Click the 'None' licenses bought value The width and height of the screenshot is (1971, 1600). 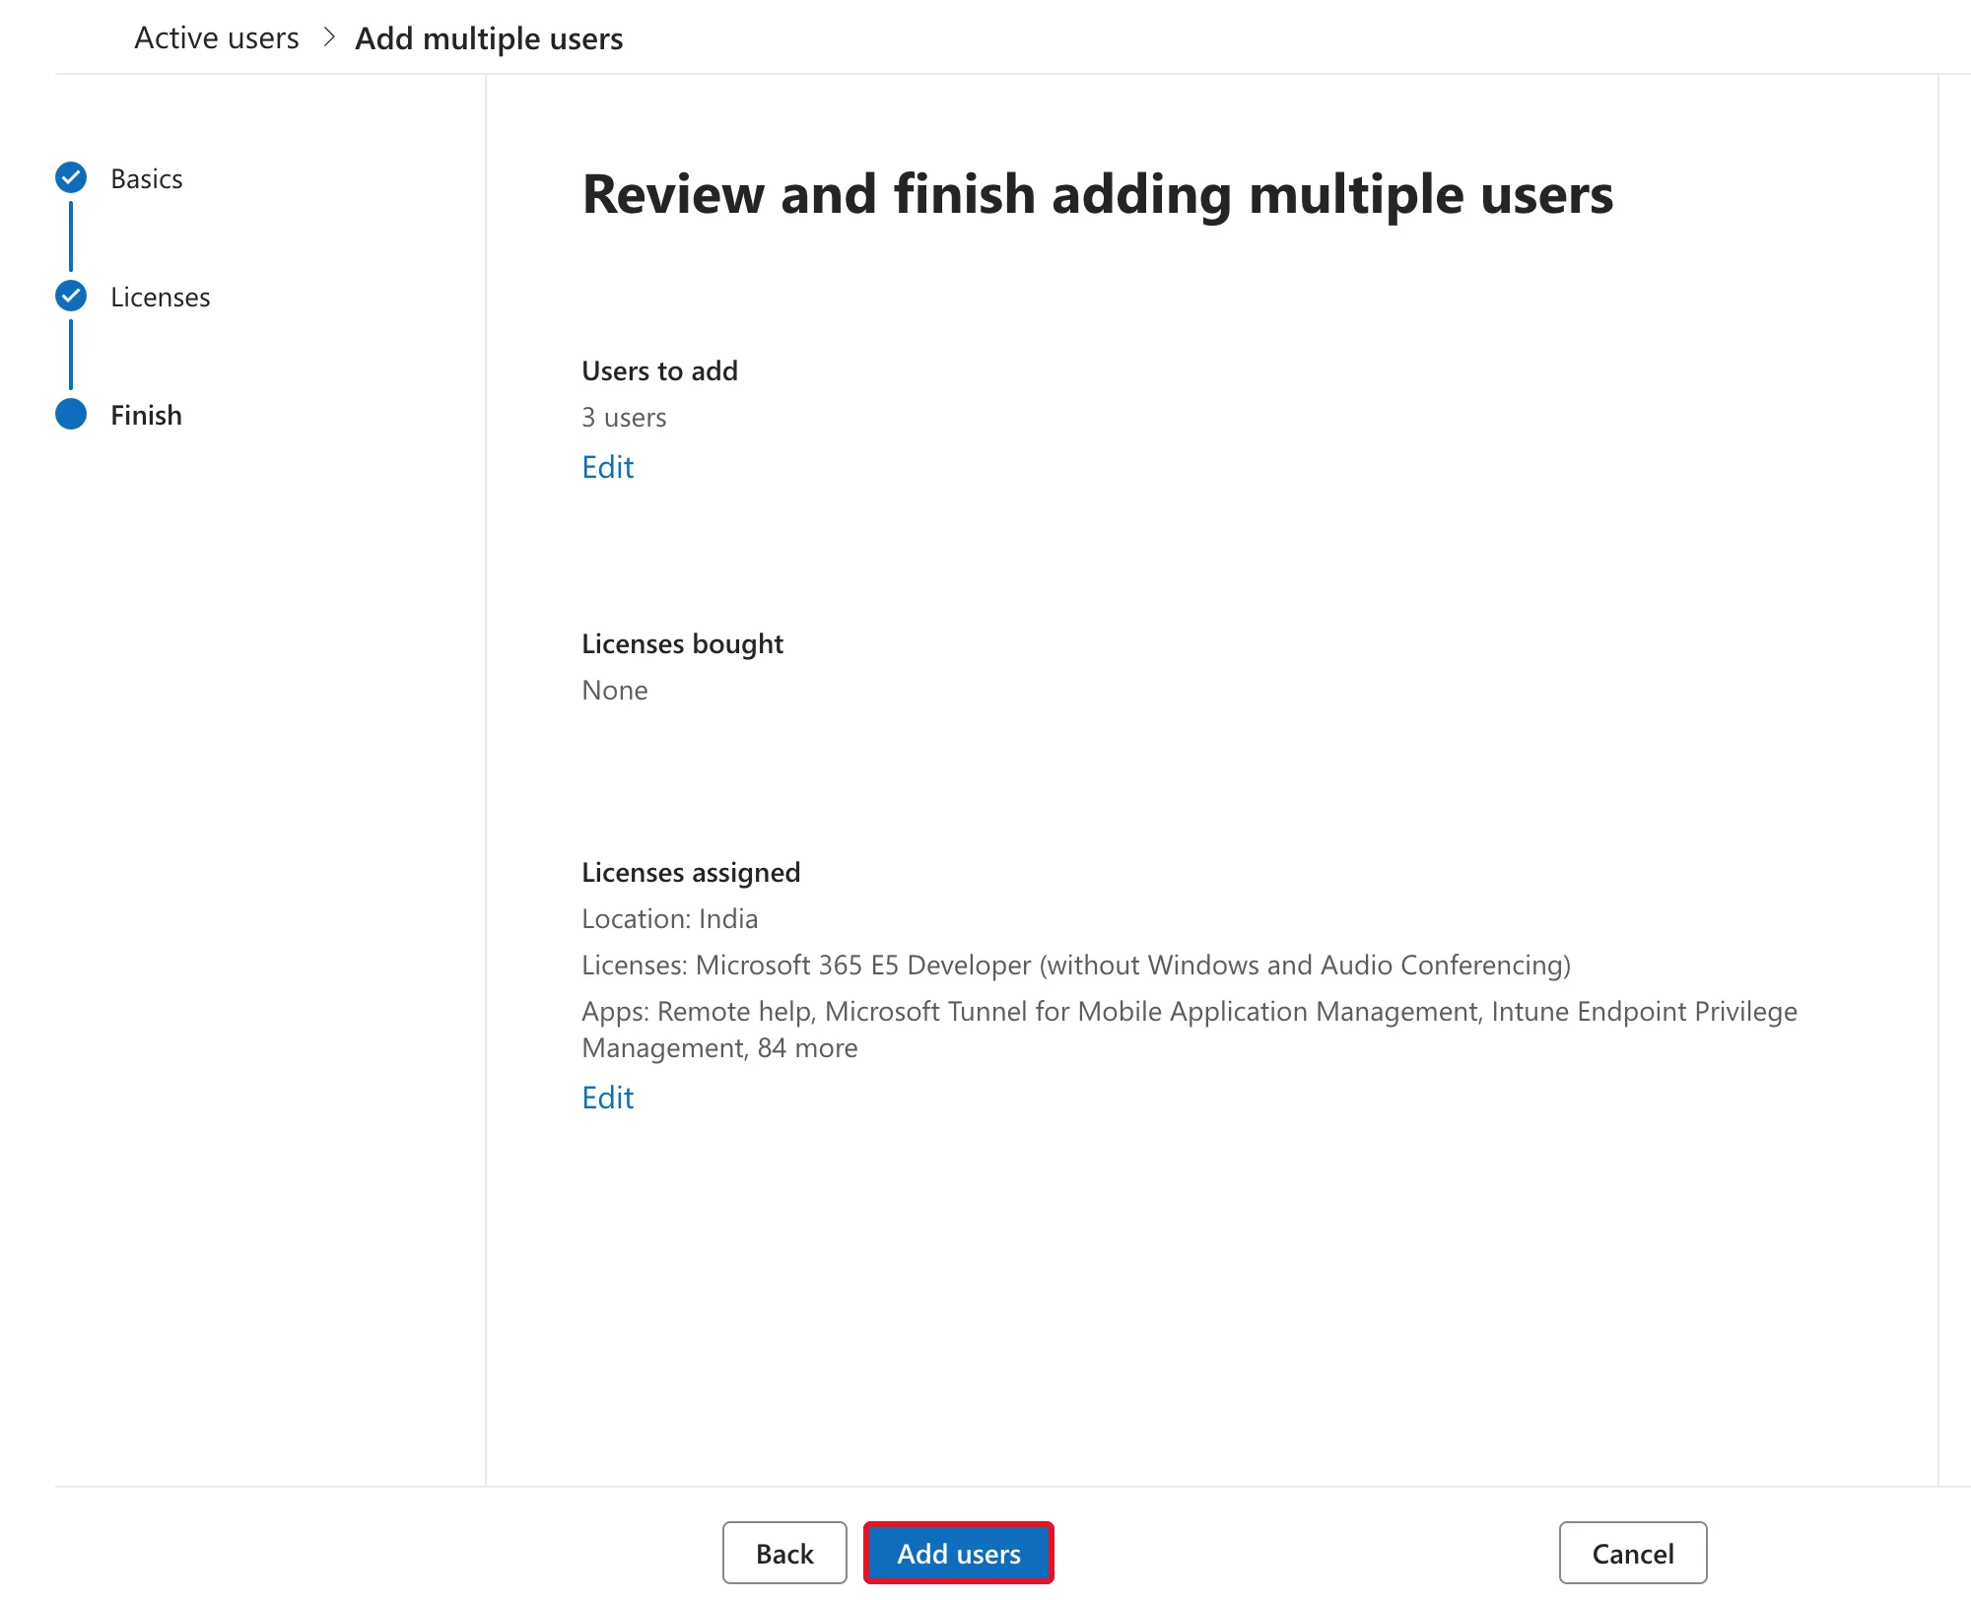point(615,690)
